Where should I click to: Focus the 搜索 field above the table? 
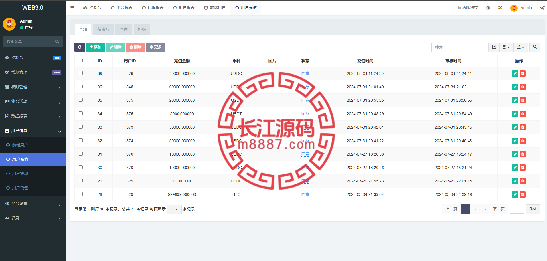(x=459, y=47)
